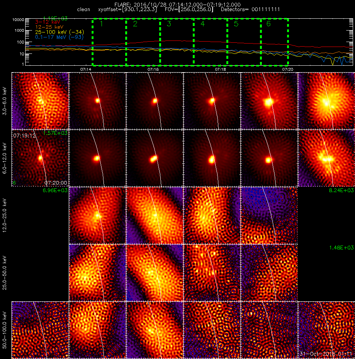The width and height of the screenshot is (355, 359).
Task: Click the green 1.57E+03 peak value
Action: click(x=55, y=133)
